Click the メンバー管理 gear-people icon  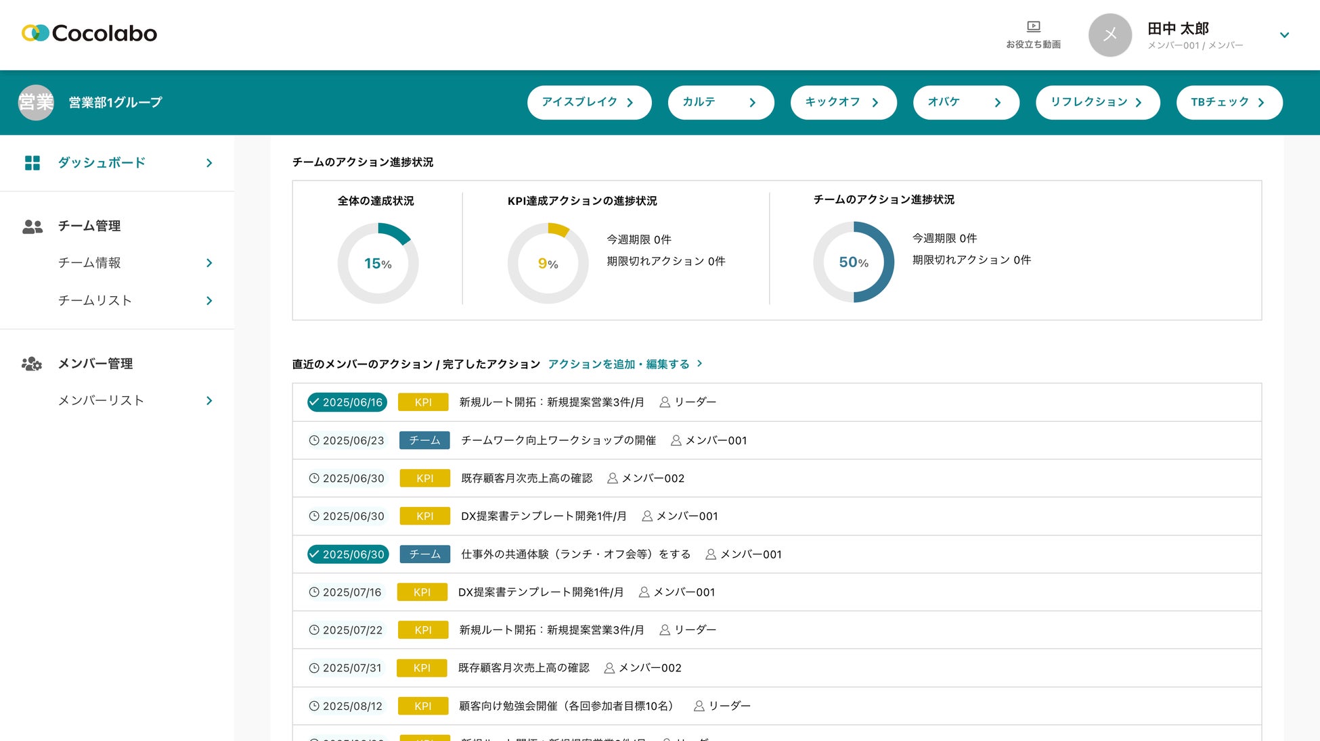click(32, 364)
